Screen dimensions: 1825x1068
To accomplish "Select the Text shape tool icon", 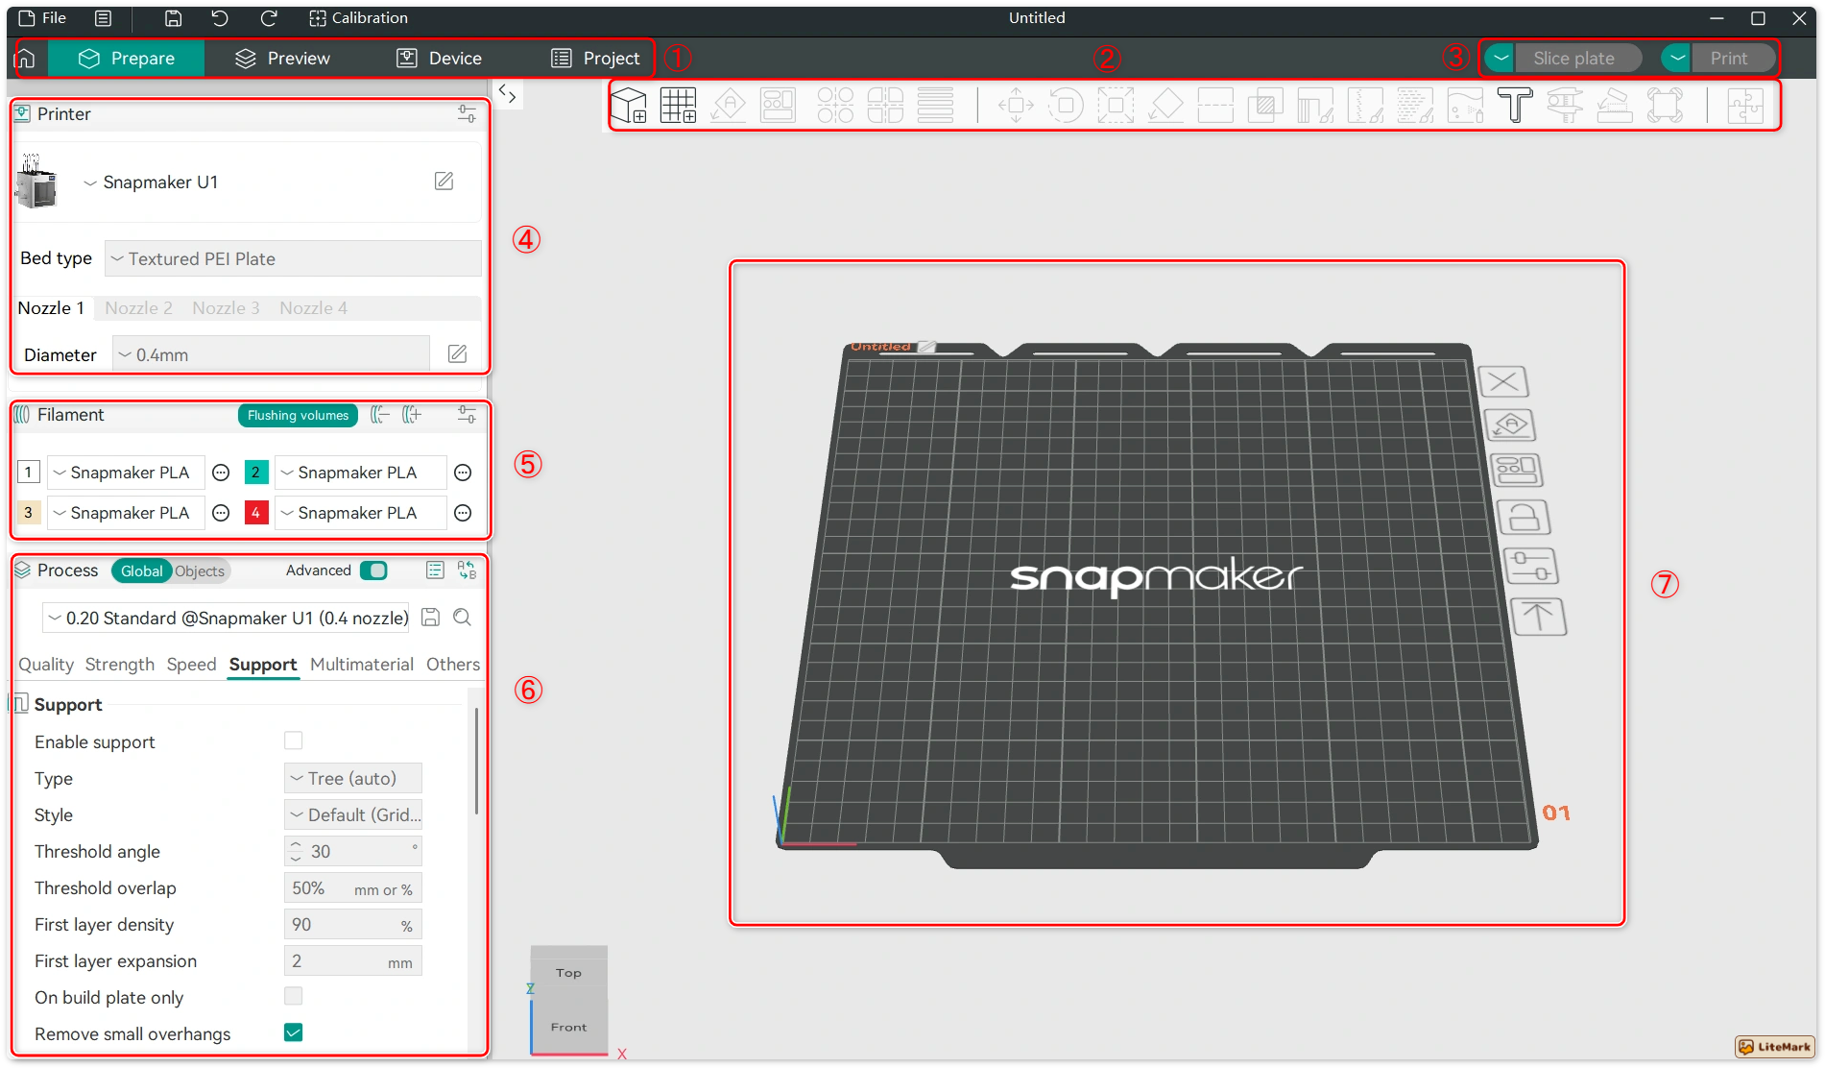I will pos(1515,105).
